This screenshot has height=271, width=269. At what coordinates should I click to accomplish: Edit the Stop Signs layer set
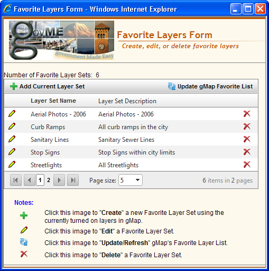[x=12, y=152]
